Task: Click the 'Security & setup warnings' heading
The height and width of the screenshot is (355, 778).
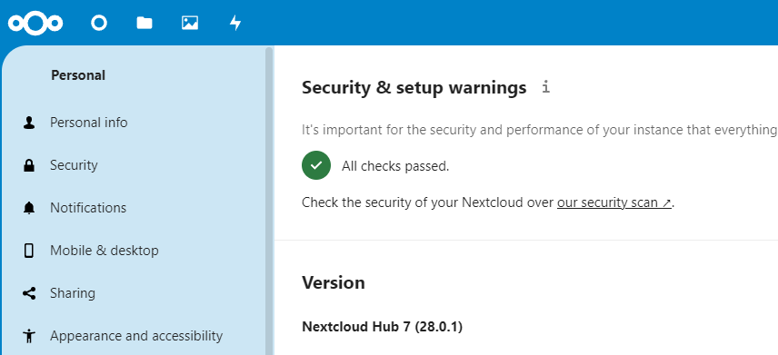Action: click(414, 87)
